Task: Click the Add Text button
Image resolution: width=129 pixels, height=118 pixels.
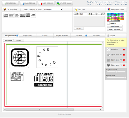Action: pos(79,29)
